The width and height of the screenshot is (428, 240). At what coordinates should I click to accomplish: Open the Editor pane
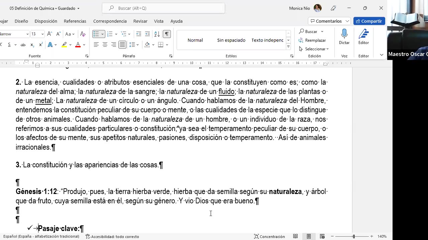[363, 37]
